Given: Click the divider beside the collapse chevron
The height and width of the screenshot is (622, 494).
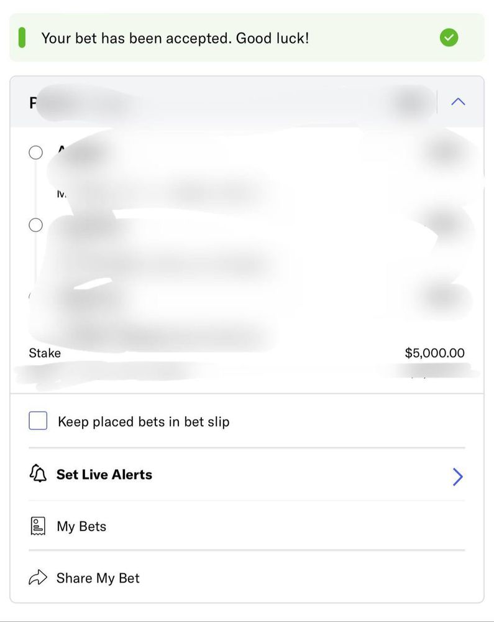Looking at the screenshot, I should 437,102.
